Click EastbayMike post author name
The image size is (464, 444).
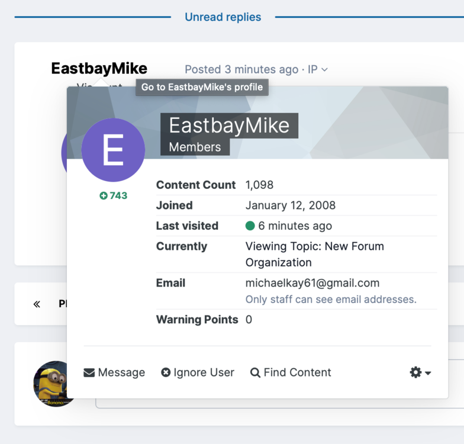[99, 69]
